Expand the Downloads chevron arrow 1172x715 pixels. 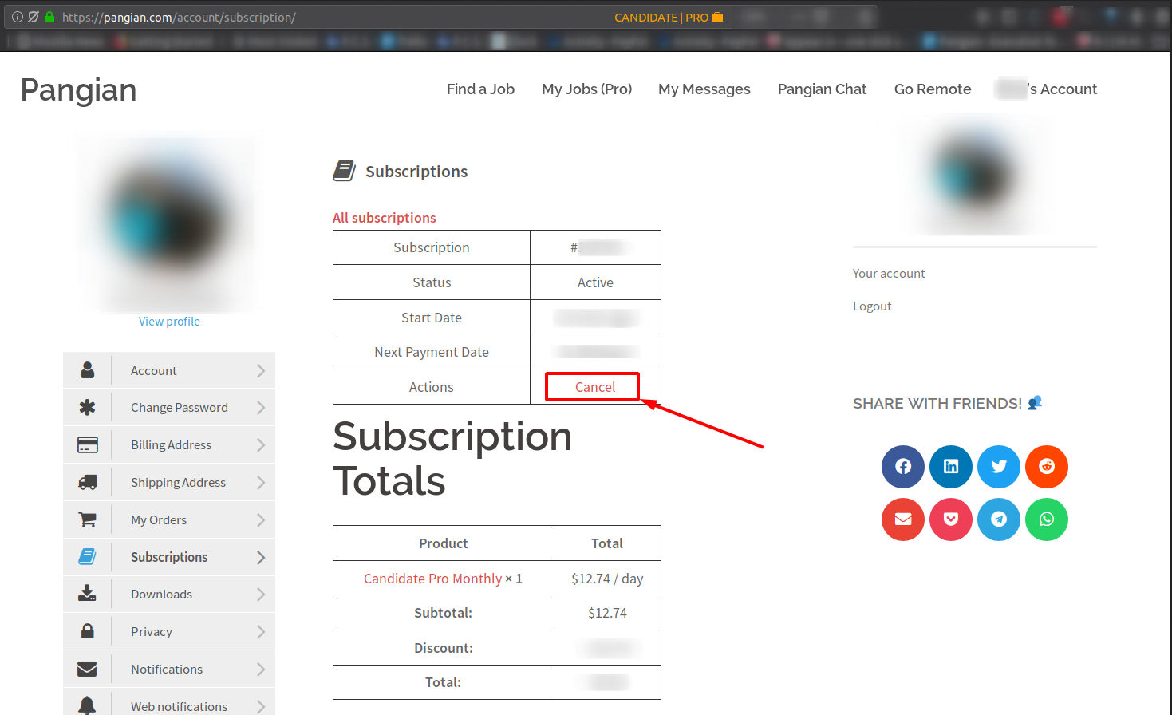(x=261, y=595)
